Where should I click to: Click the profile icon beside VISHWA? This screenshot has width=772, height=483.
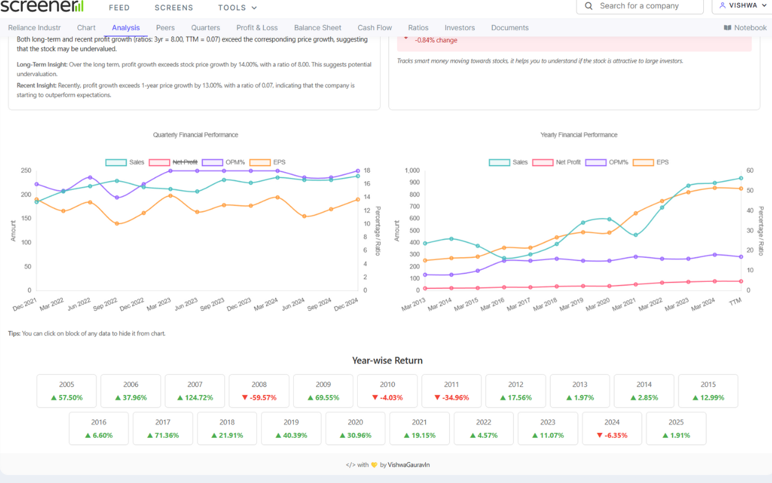[x=721, y=6]
